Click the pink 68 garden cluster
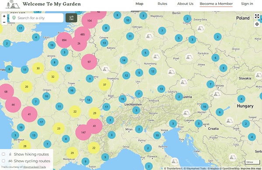The image size is (262, 170). pyautogui.click(x=6, y=92)
